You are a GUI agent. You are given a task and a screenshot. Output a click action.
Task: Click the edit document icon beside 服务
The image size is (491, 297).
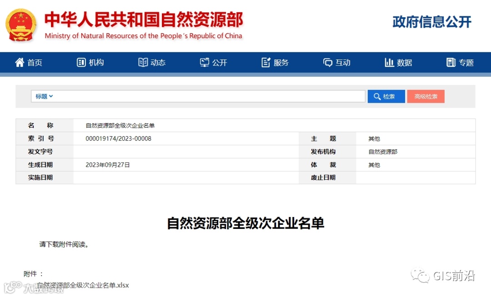tap(266, 63)
